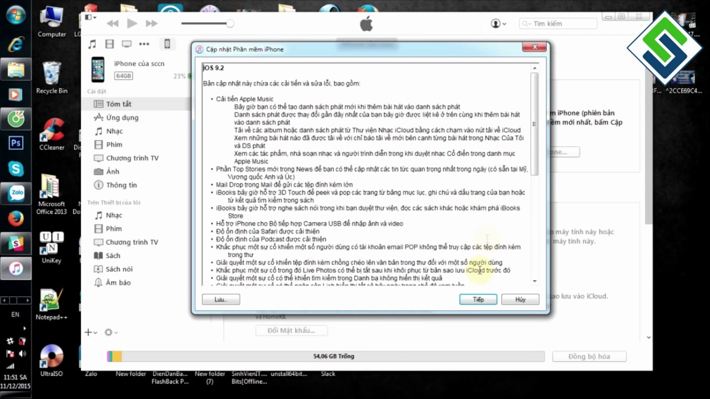Open the UniKey desktop shortcut
The image size is (710, 399).
pos(52,248)
